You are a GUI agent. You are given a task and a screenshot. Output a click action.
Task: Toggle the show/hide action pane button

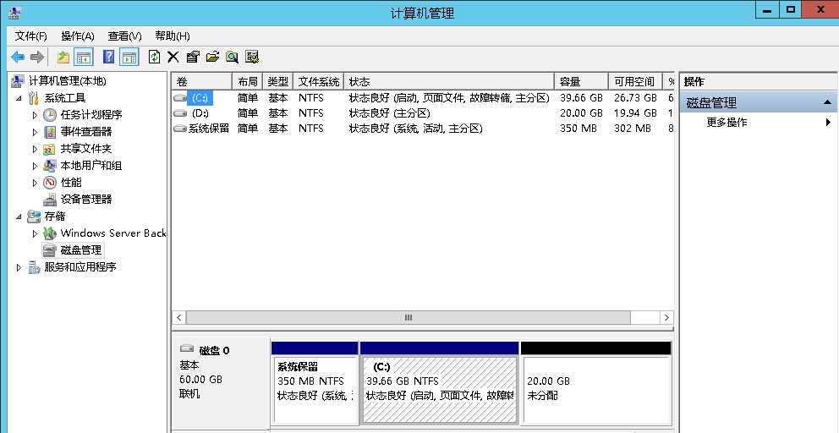point(129,57)
